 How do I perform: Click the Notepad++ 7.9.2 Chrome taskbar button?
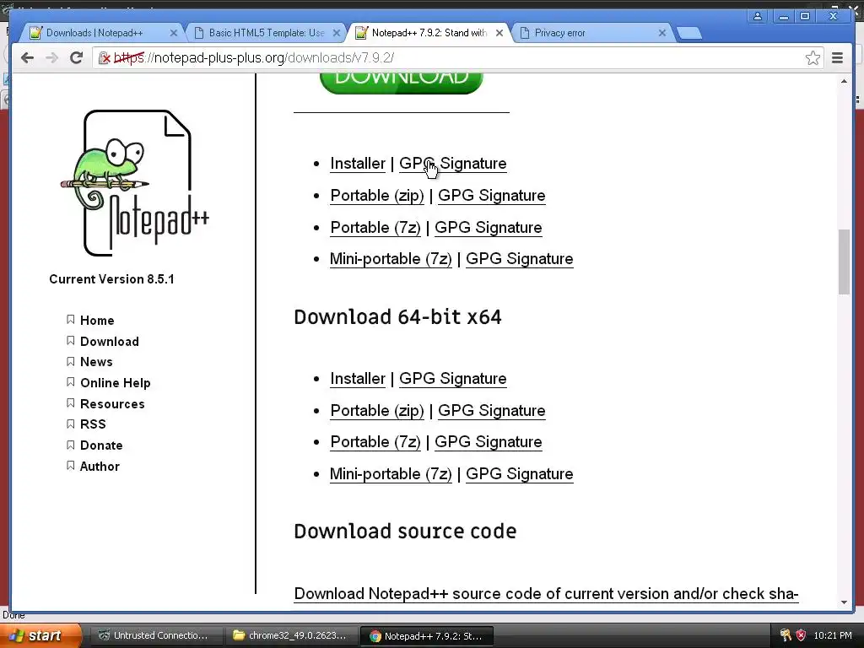pyautogui.click(x=426, y=636)
